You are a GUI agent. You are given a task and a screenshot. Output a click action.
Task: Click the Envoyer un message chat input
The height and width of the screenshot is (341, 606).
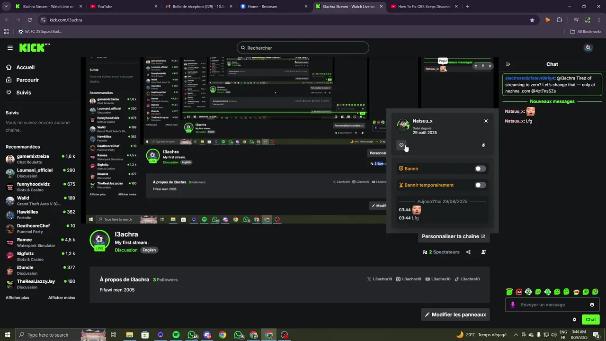[552, 305]
